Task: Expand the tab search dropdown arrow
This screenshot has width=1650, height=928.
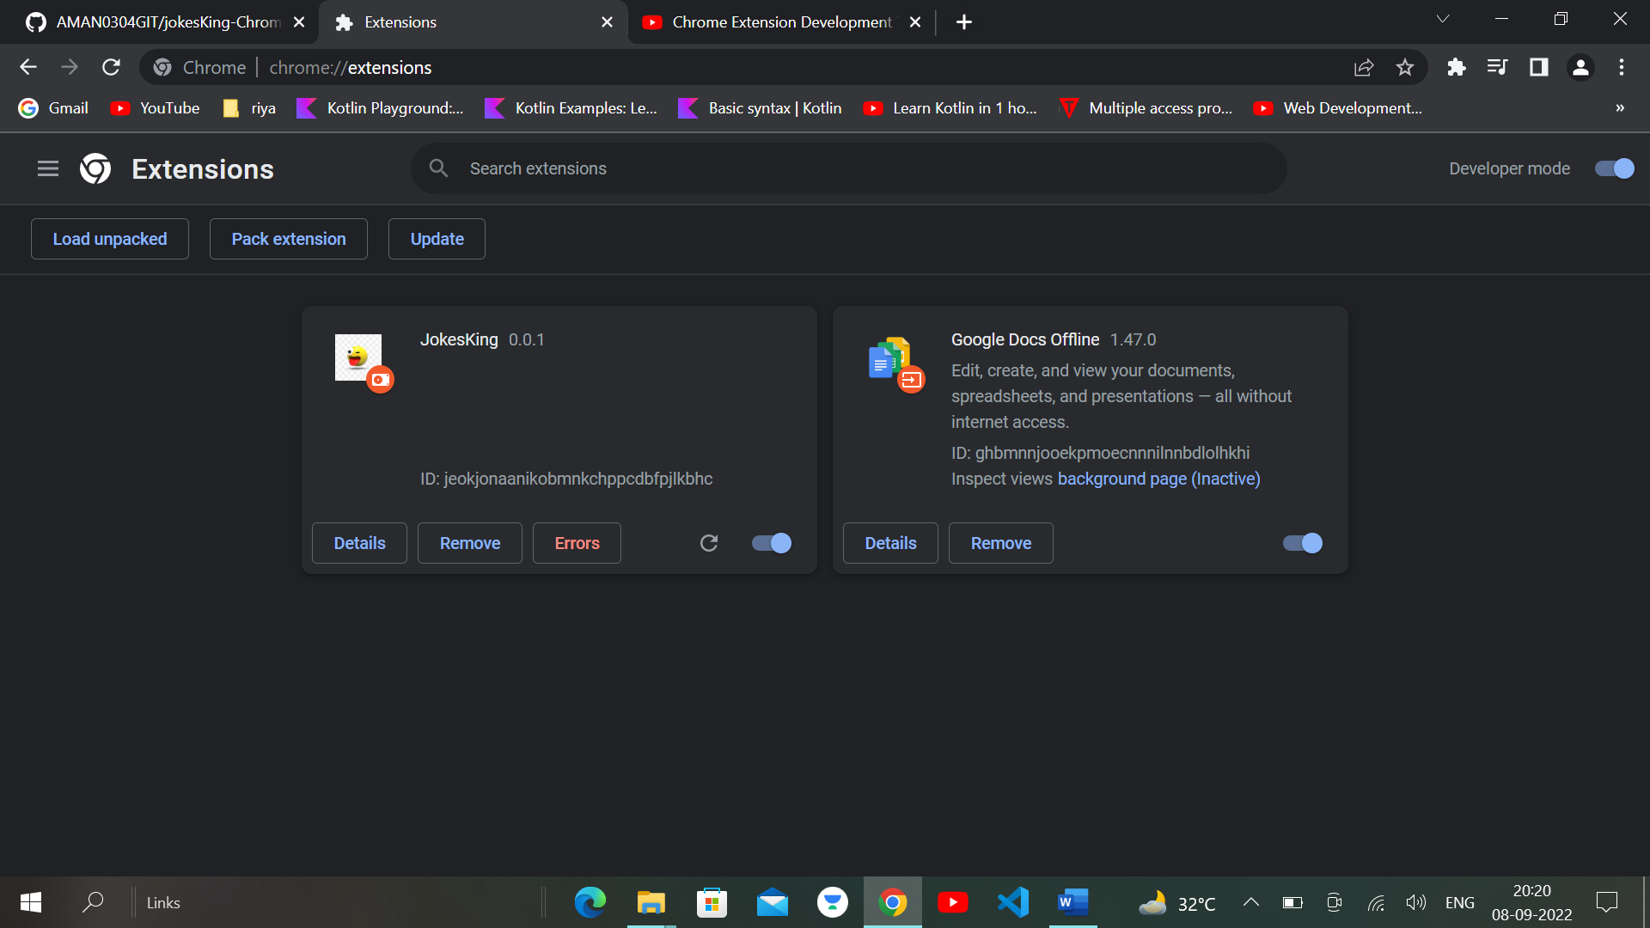Action: (x=1443, y=19)
